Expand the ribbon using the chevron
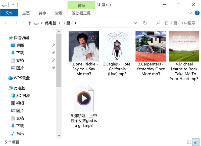 190,13
